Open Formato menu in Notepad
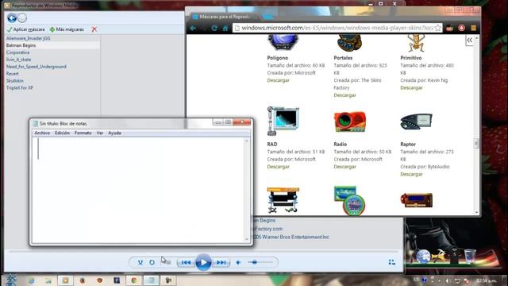Screen dimensions: 508x286 83,133
